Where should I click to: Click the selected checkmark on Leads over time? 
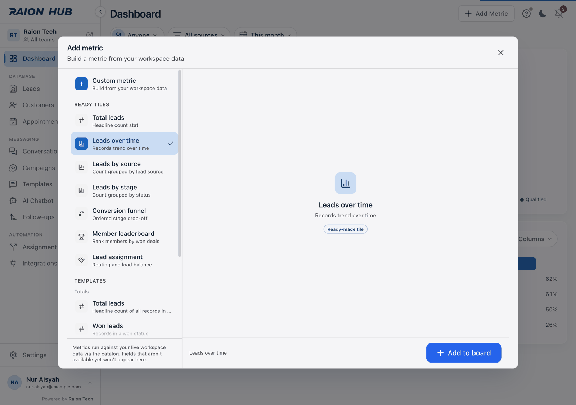(171, 144)
